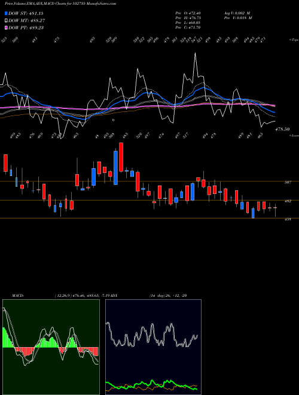This screenshot has width=299, height=395.
Task: Click the 'MACD:' panel heading
Action: point(17,296)
